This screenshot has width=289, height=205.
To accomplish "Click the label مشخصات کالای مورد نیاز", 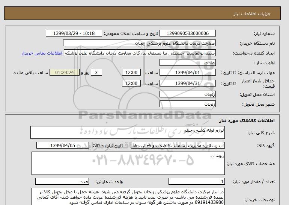I will pos(250,164).
